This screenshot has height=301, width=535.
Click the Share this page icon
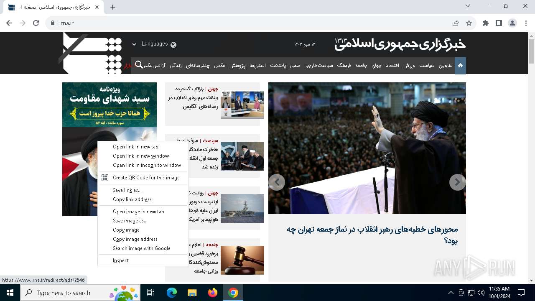click(456, 23)
